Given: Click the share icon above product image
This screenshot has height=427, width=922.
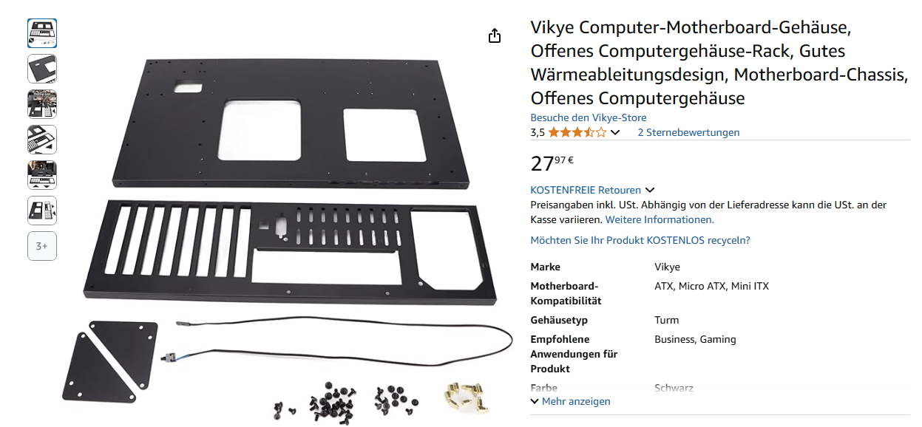Looking at the screenshot, I should (495, 36).
